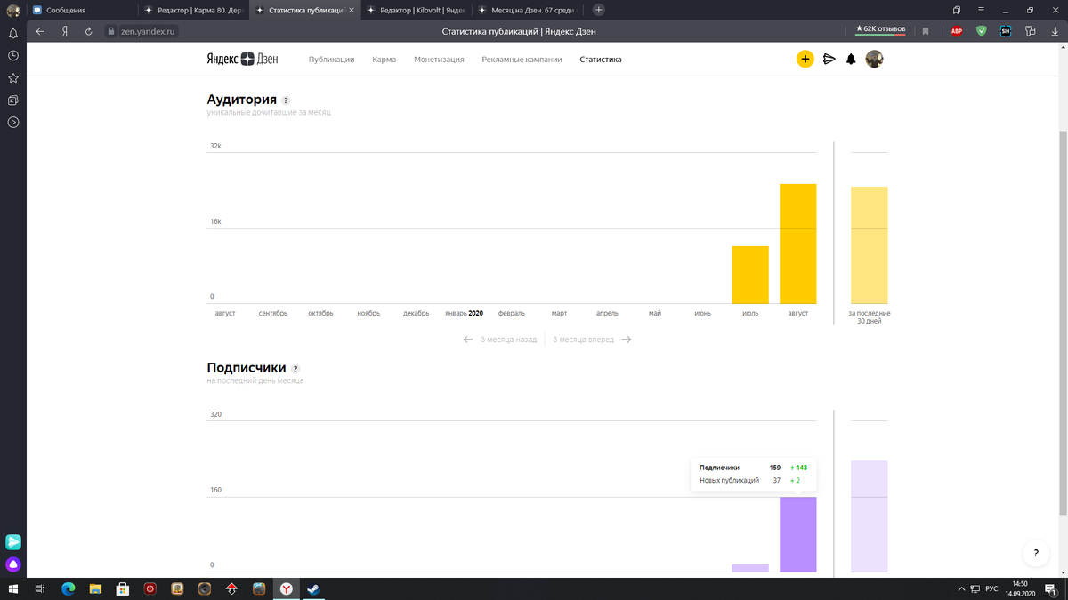Open File Explorer from taskbar

(x=95, y=588)
